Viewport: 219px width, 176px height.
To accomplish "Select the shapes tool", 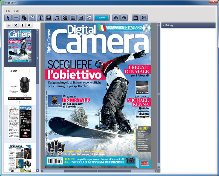I will 24,18.
